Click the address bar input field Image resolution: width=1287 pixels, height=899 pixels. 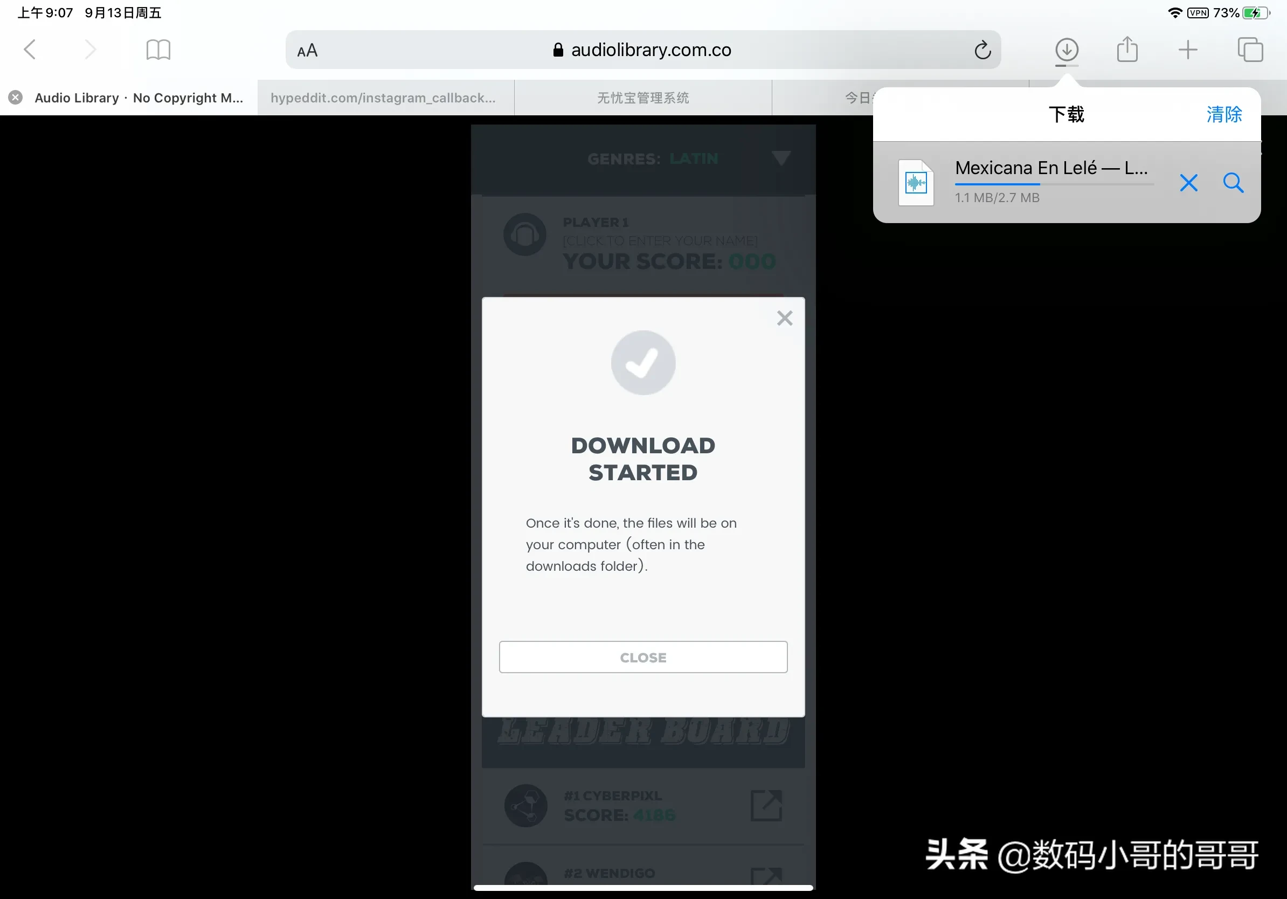coord(642,50)
